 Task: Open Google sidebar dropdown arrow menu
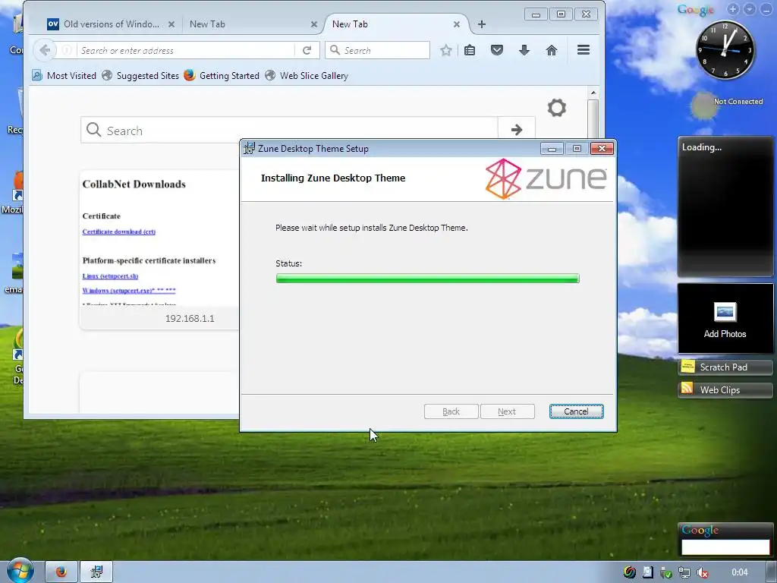[749, 9]
